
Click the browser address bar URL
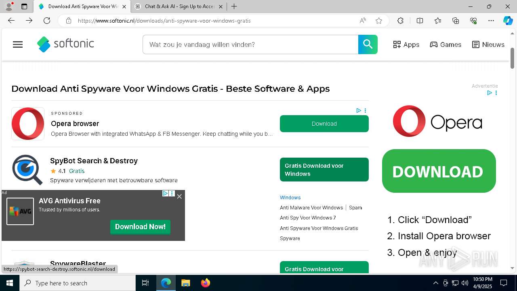tap(164, 21)
